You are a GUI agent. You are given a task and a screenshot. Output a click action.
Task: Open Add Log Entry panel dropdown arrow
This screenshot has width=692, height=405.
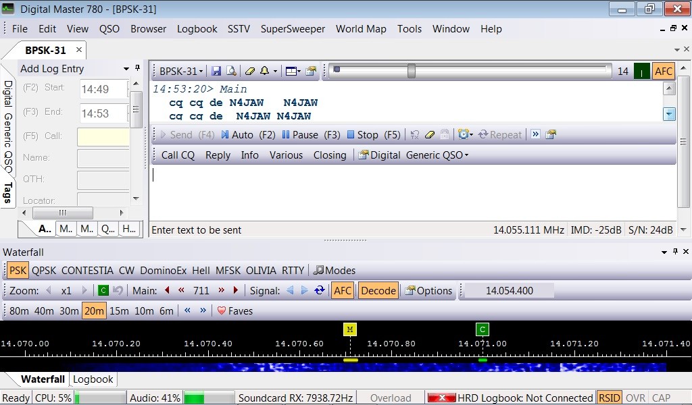coord(126,68)
